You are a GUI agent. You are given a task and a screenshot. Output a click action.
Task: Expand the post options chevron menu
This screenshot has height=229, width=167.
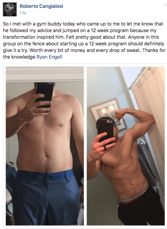[x=165, y=5]
